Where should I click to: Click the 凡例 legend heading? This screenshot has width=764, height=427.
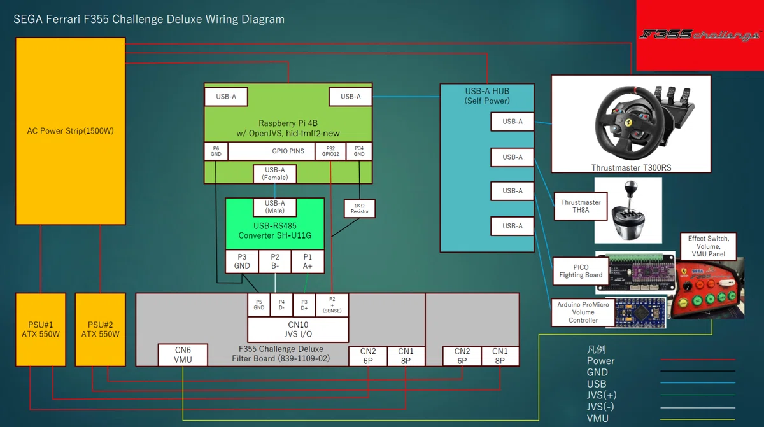597,350
